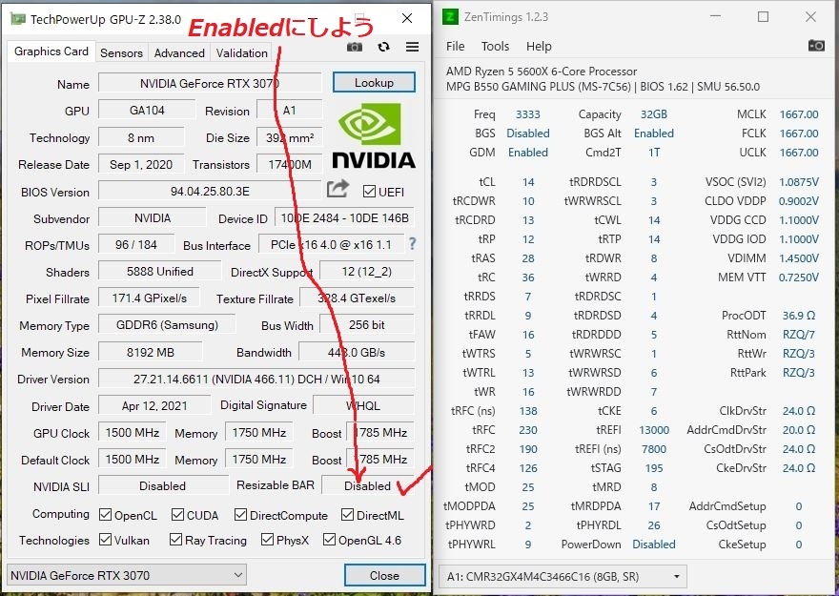Toggle the UEFI checkbox
The height and width of the screenshot is (596, 839).
(x=369, y=192)
